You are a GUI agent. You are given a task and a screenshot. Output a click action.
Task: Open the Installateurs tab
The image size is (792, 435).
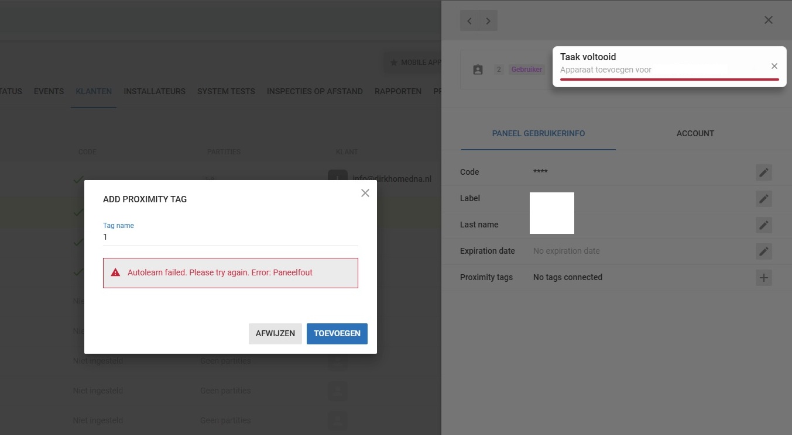[155, 91]
